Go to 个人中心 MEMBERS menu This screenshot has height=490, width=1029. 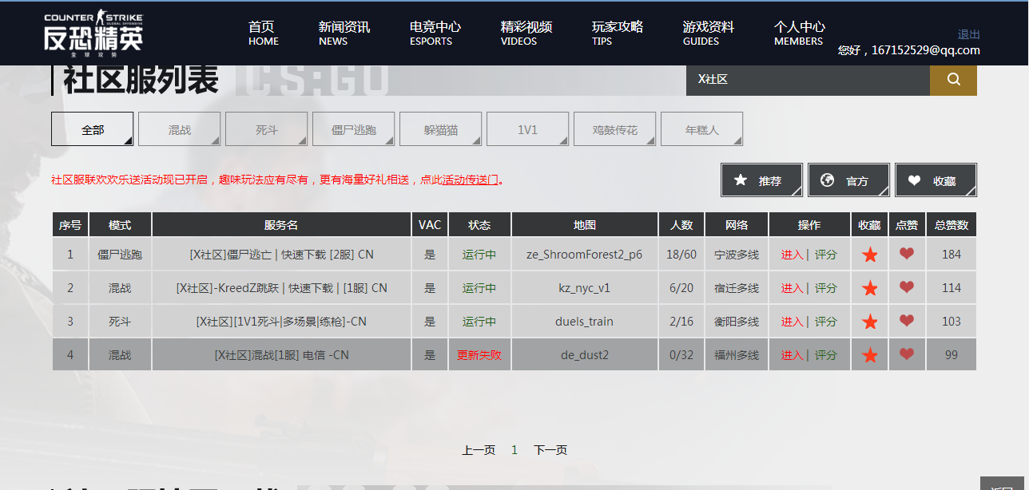(799, 33)
